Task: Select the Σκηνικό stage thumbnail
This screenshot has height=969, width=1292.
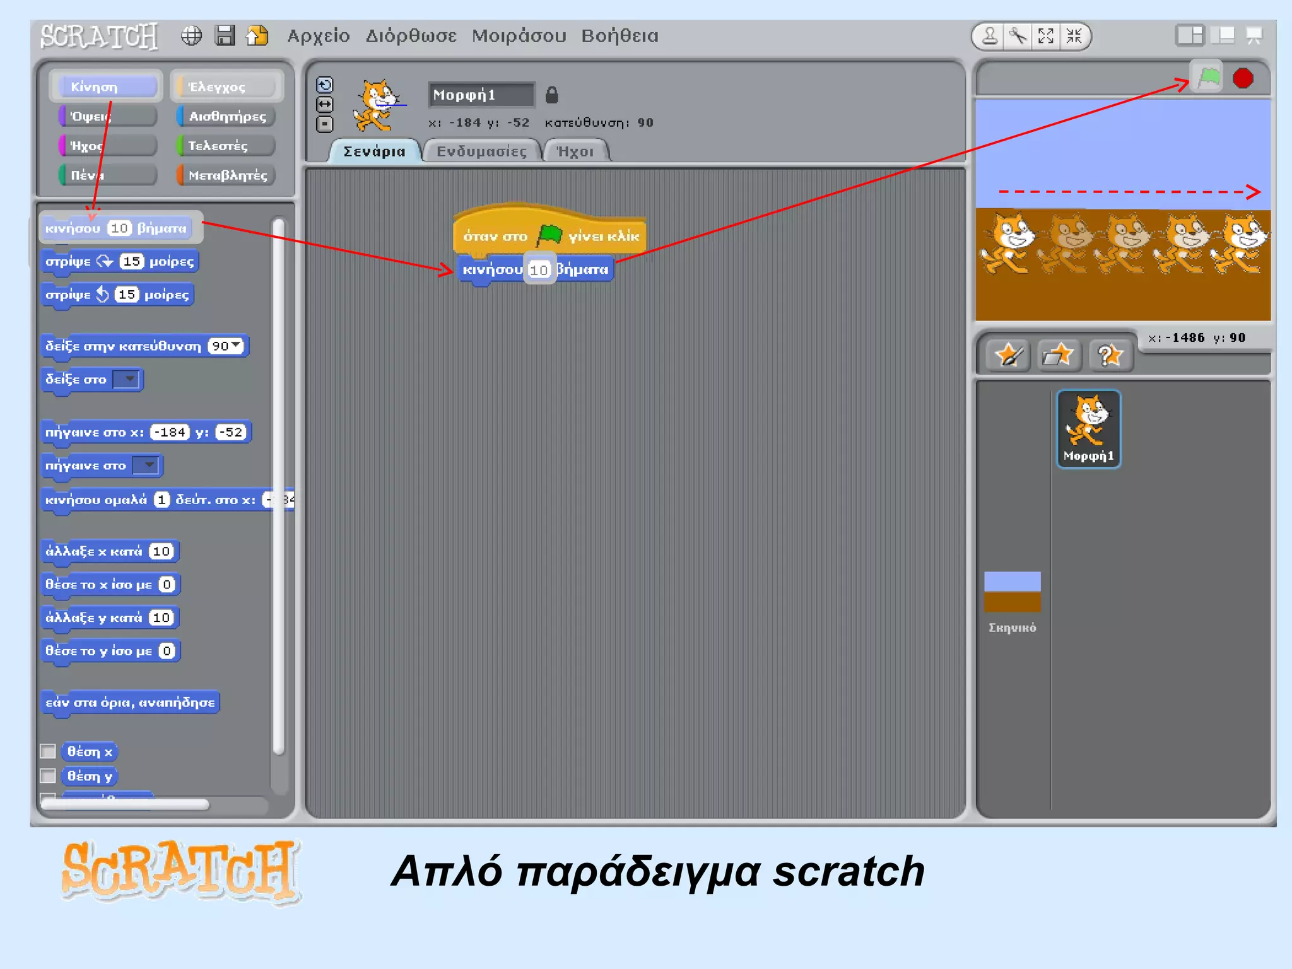Action: click(x=1013, y=601)
